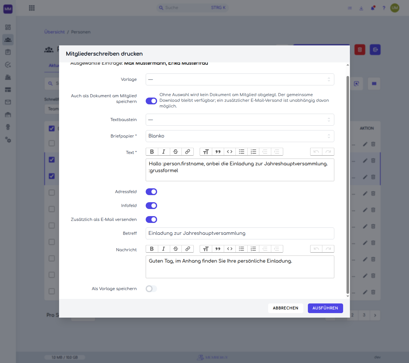The height and width of the screenshot is (363, 409).
Task: Insert link in the Text editor toolbar
Action: point(187,152)
